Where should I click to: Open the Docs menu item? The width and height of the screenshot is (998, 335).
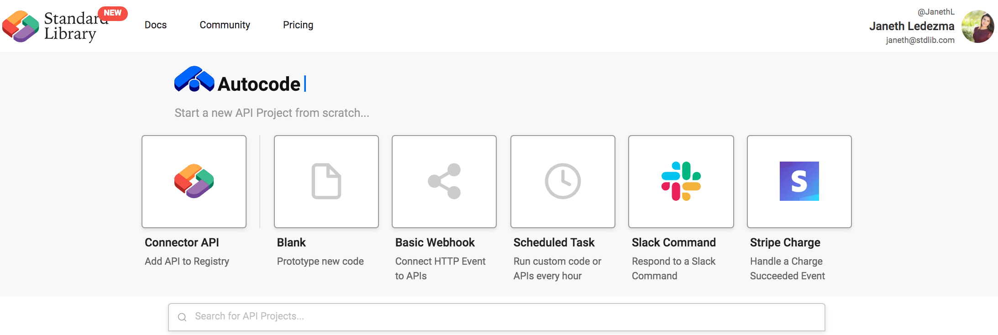pyautogui.click(x=156, y=25)
